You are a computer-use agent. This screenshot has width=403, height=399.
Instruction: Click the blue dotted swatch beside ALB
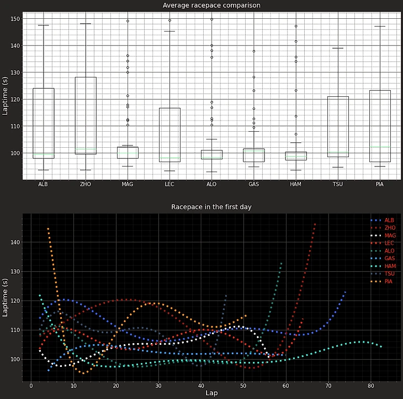(375, 220)
